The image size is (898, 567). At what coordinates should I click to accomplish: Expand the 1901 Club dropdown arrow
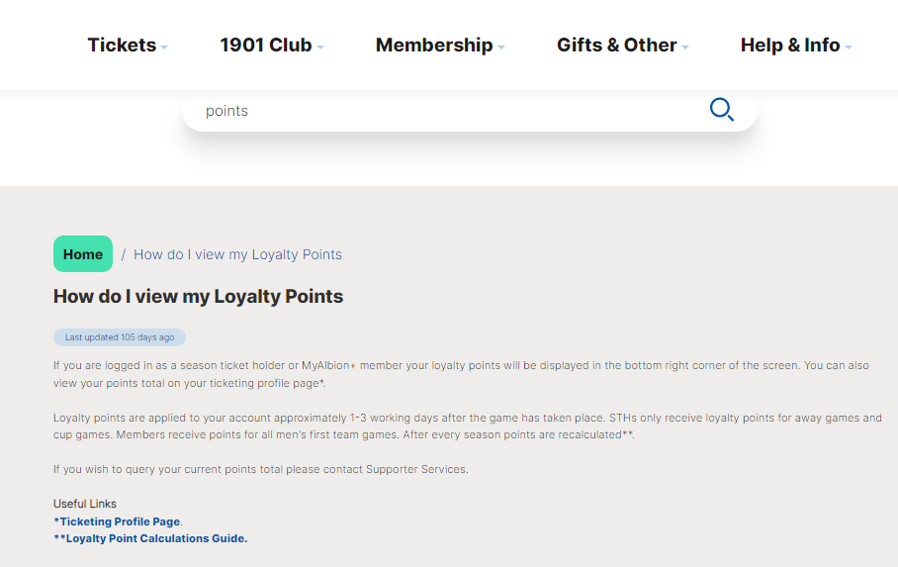[x=320, y=47]
